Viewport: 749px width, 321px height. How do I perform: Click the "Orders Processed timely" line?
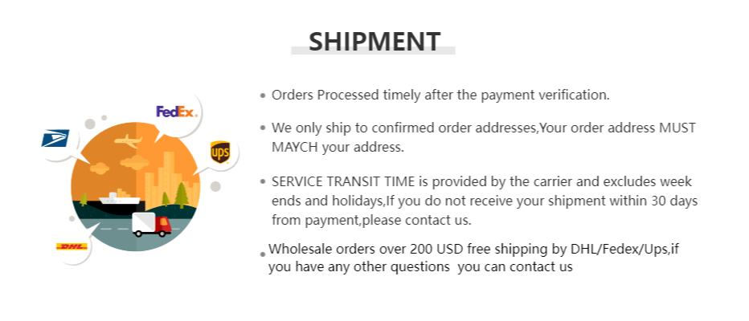click(440, 95)
